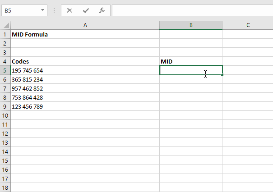Click the Select All corner triangle
273x192 pixels.
[5, 25]
